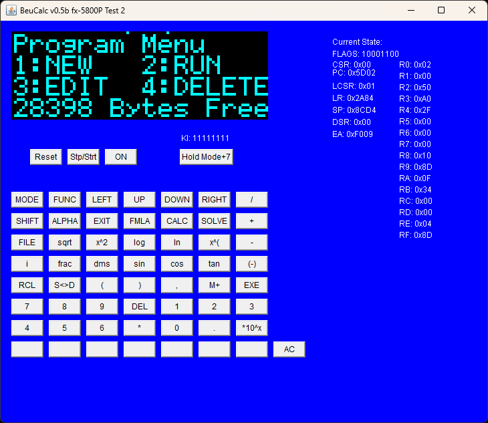This screenshot has height=423, width=488.
Task: Click the number 9 key
Action: (x=102, y=307)
